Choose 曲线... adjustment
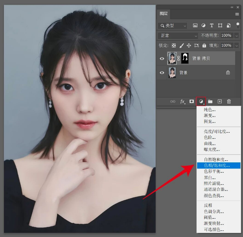Screen dimensions: 243x237 (219, 143)
